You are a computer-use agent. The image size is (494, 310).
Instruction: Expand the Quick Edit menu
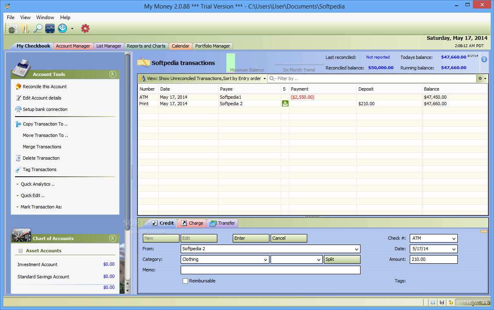(30, 195)
